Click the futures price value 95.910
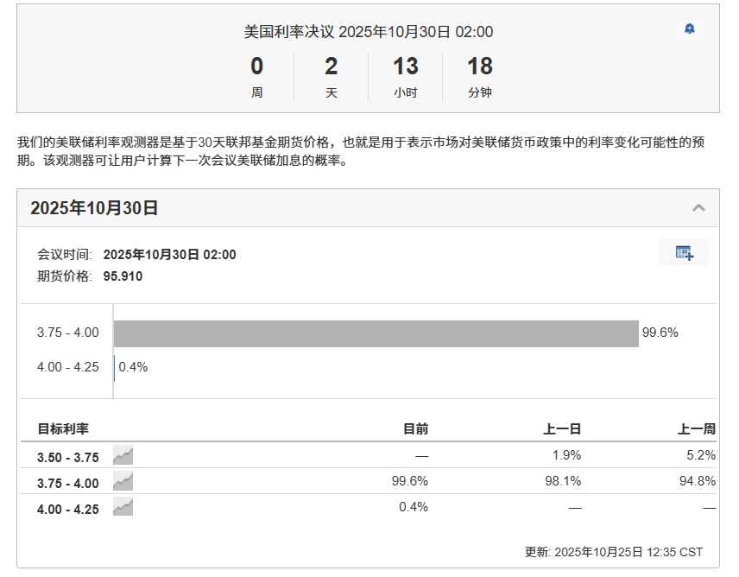This screenshot has height=577, width=739. (x=123, y=276)
